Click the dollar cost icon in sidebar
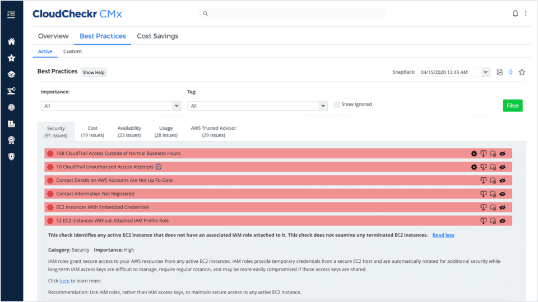 pos(11,107)
